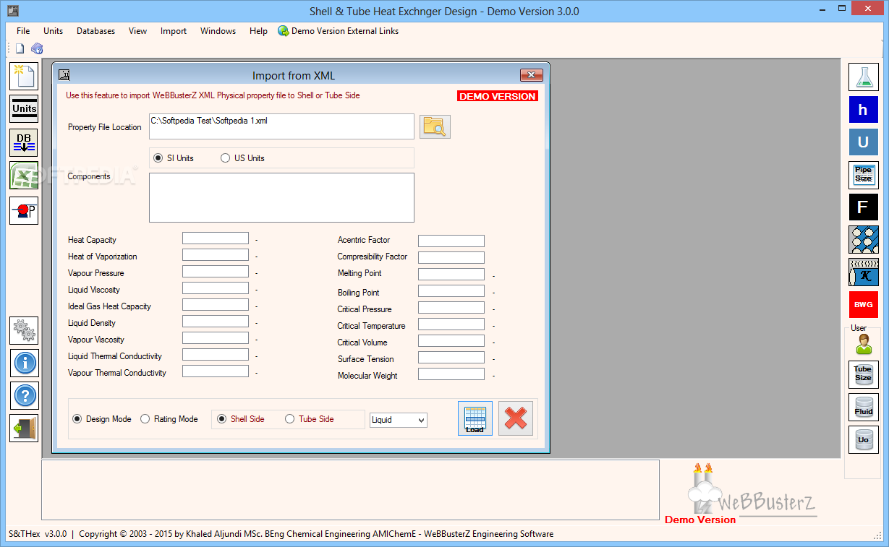
Task: Click the tube layout circles icon
Action: click(863, 239)
